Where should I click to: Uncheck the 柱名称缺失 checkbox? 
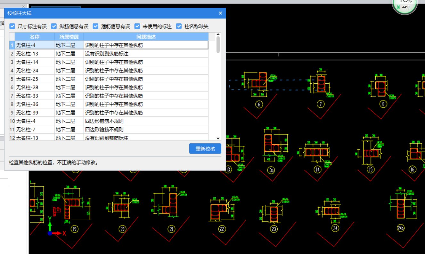179,26
